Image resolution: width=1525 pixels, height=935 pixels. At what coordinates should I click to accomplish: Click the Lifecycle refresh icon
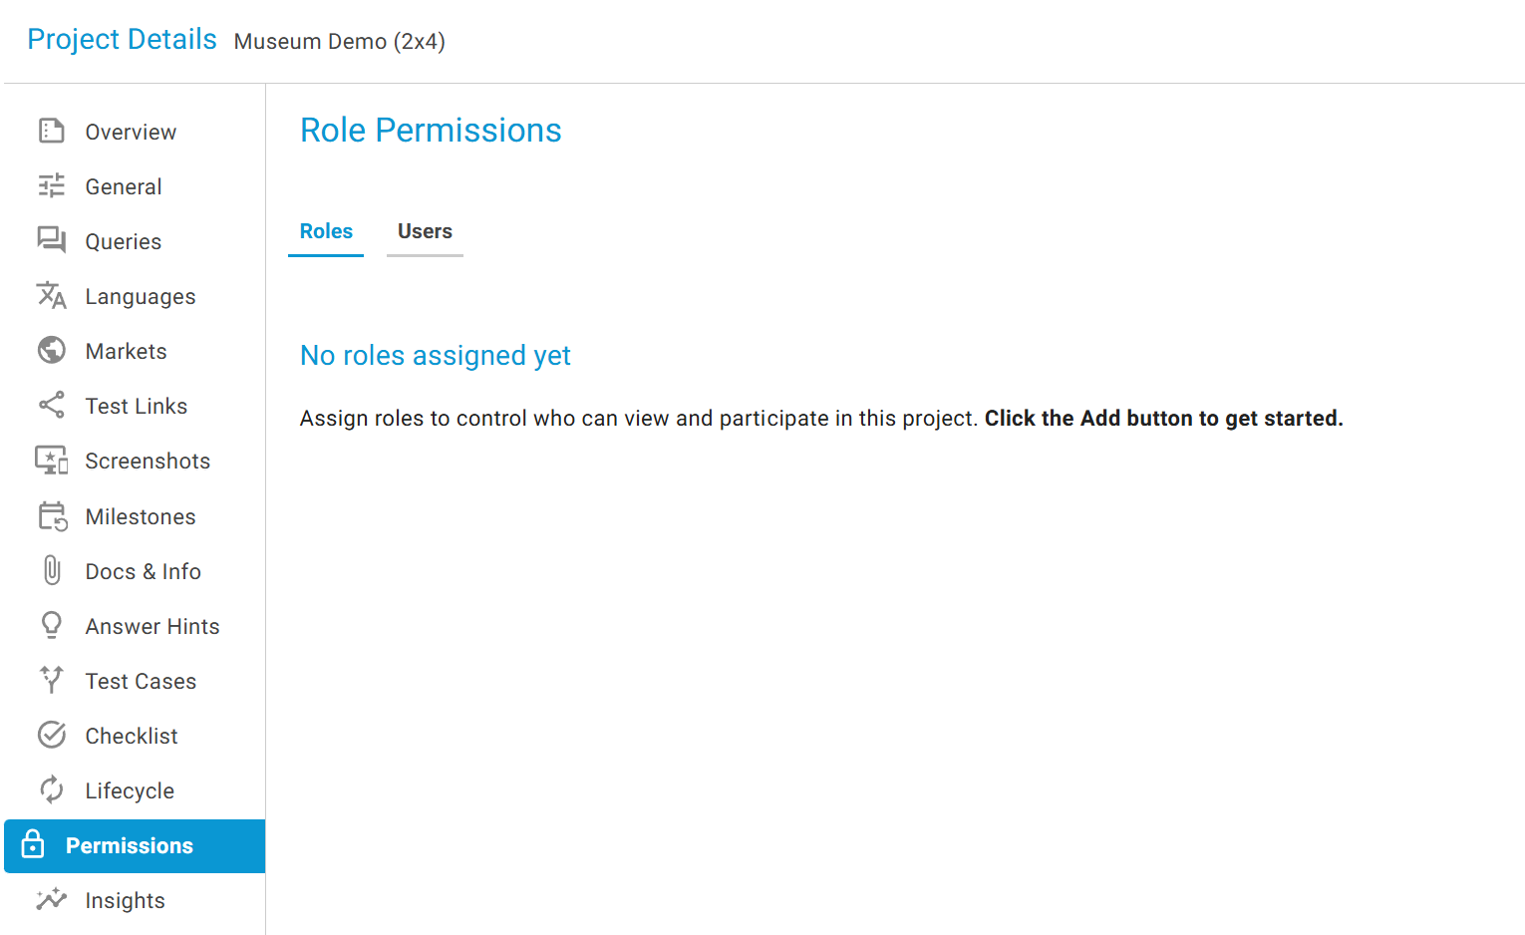pyautogui.click(x=52, y=790)
